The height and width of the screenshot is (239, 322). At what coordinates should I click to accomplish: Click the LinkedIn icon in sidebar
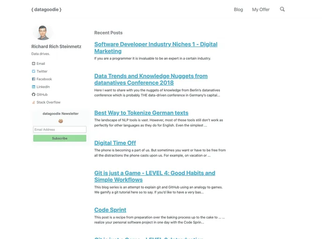tap(34, 87)
